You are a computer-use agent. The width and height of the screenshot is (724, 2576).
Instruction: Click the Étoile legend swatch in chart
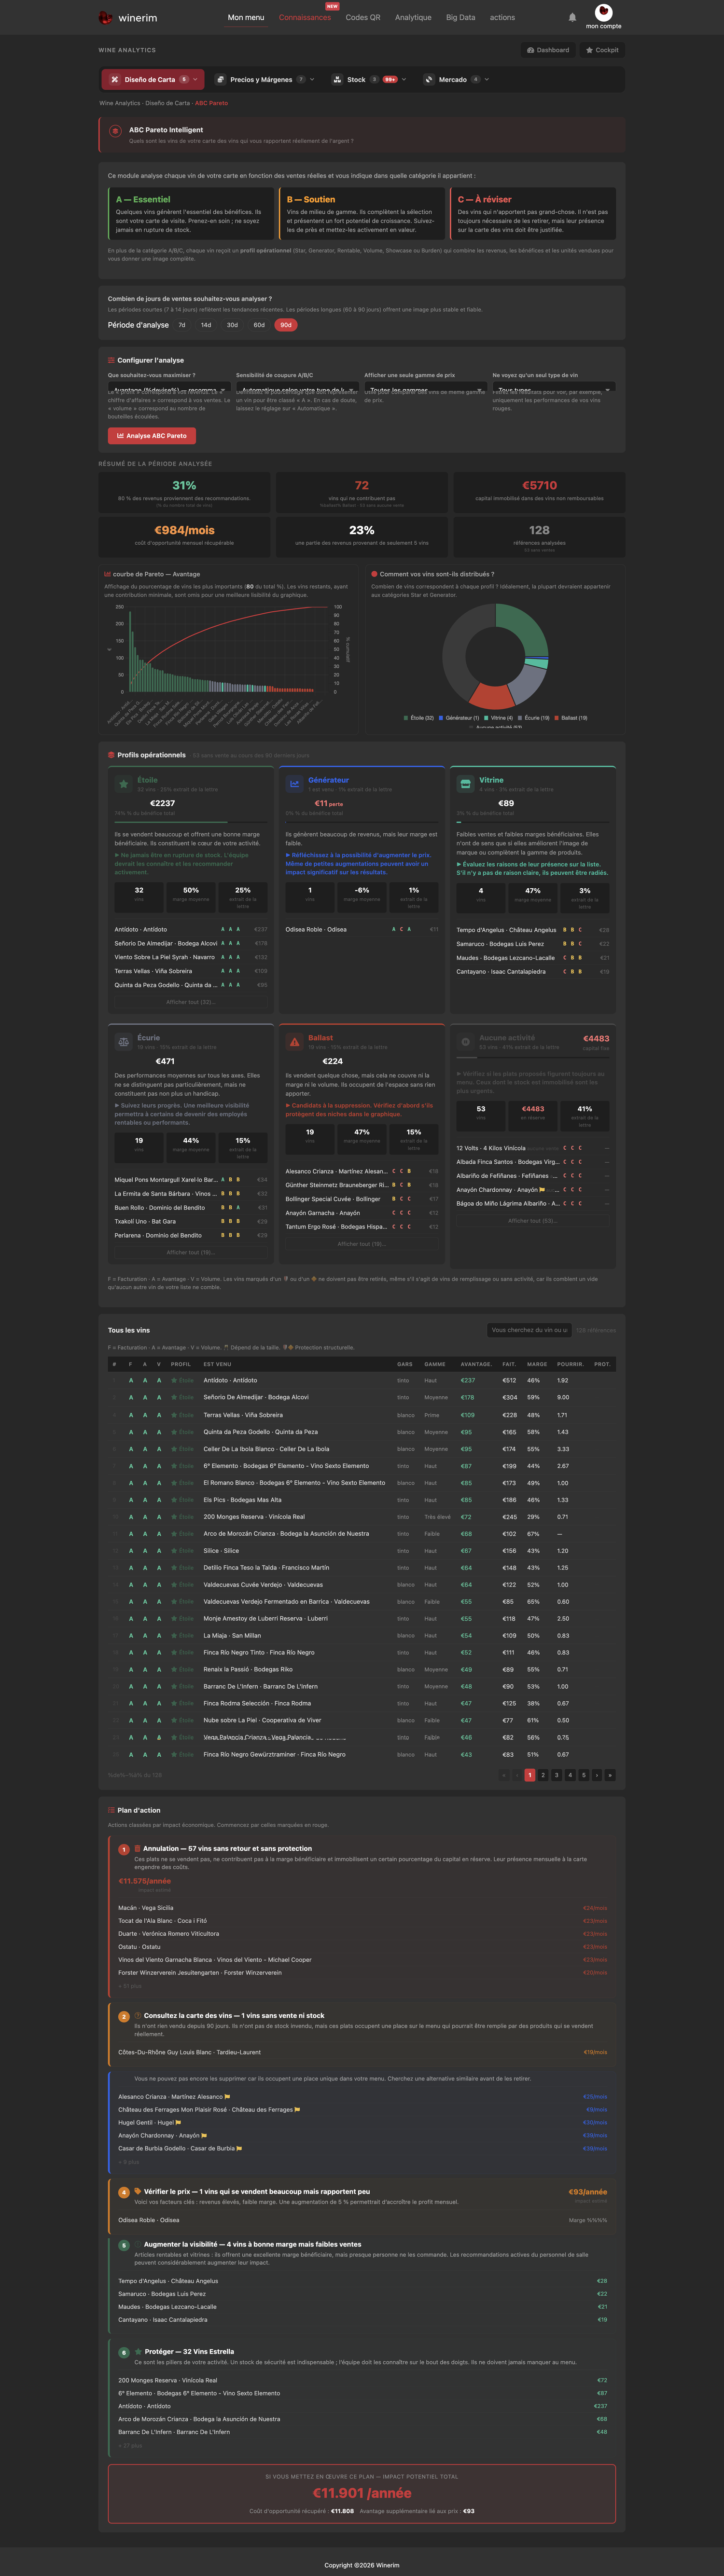(406, 718)
